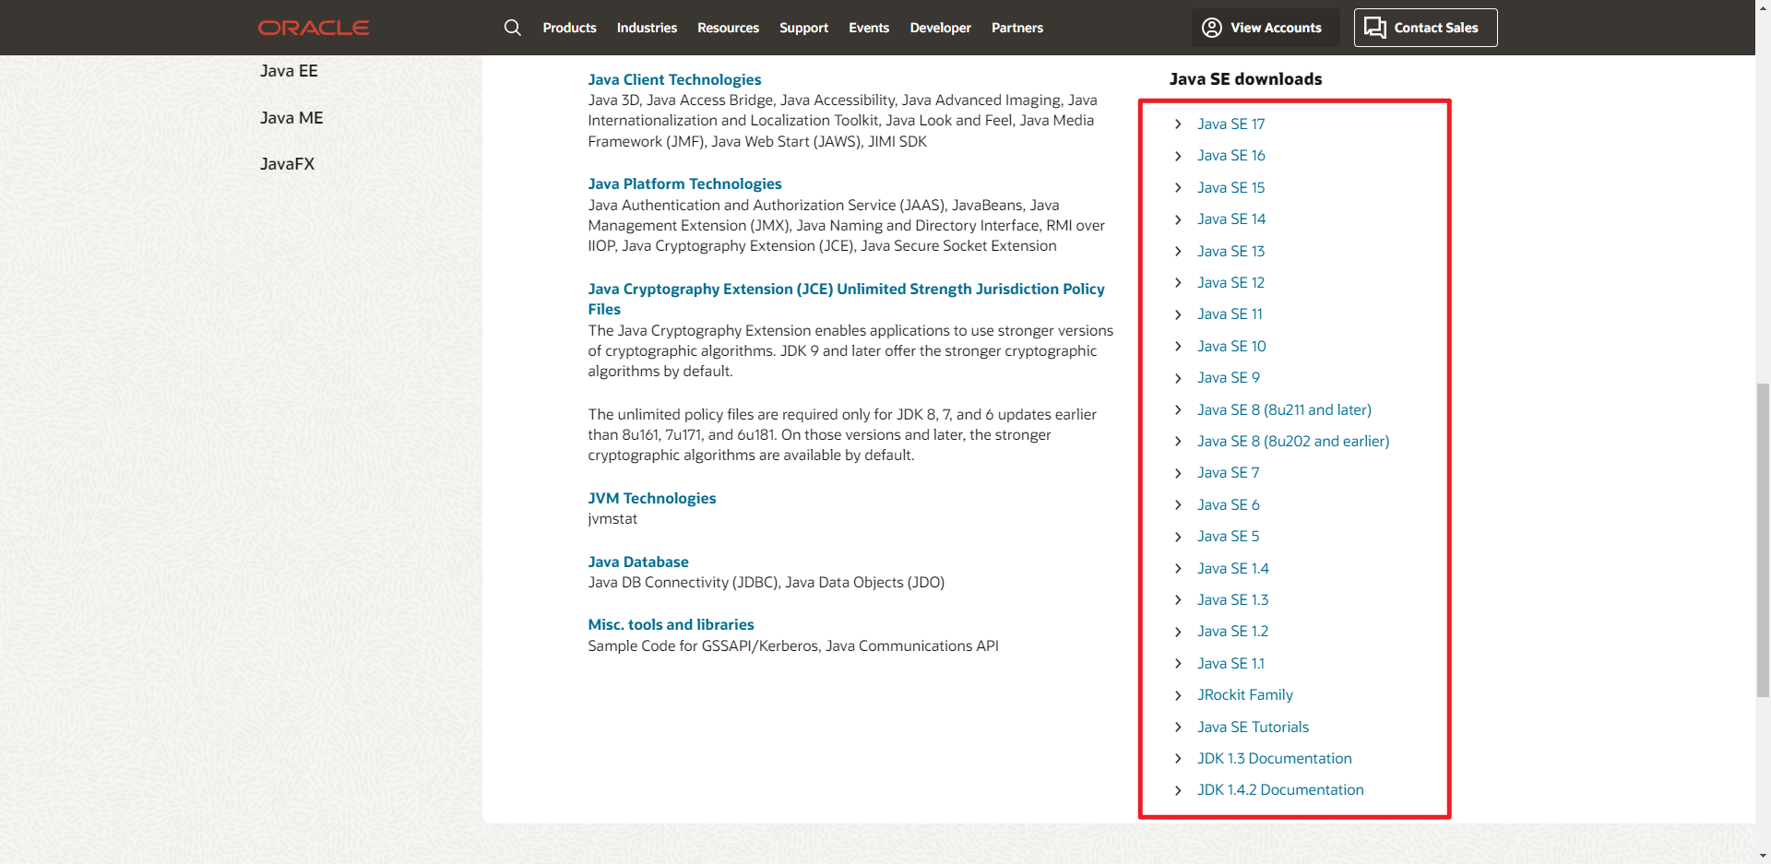Select Java ME in the sidebar
The width and height of the screenshot is (1771, 864).
point(291,118)
